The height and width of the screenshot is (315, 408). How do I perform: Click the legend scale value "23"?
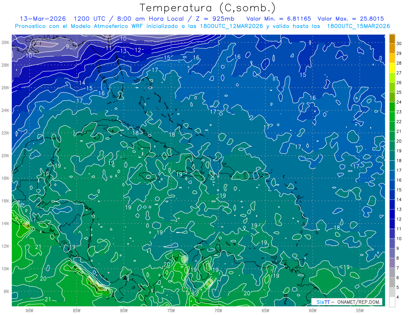coord(399,112)
